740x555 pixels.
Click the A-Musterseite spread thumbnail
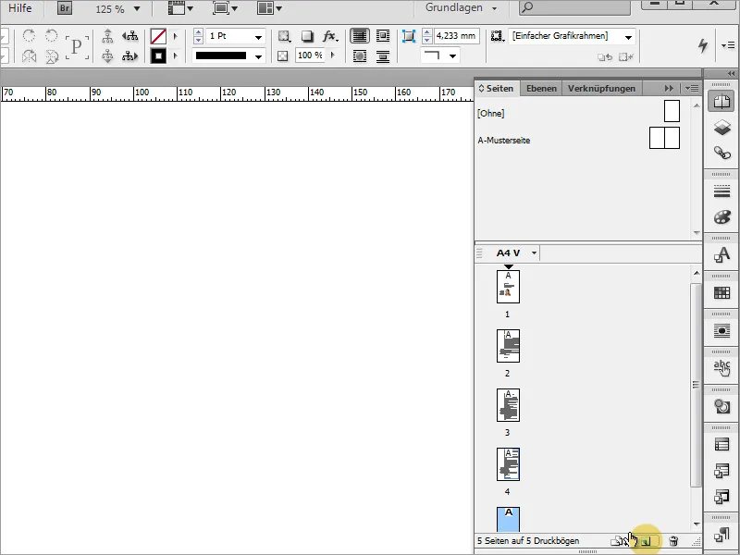(664, 138)
